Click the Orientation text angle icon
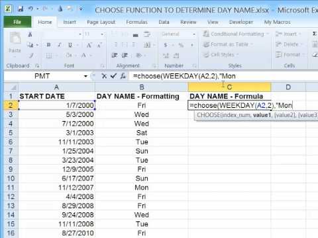The height and width of the screenshot is (238, 318). click(139, 56)
